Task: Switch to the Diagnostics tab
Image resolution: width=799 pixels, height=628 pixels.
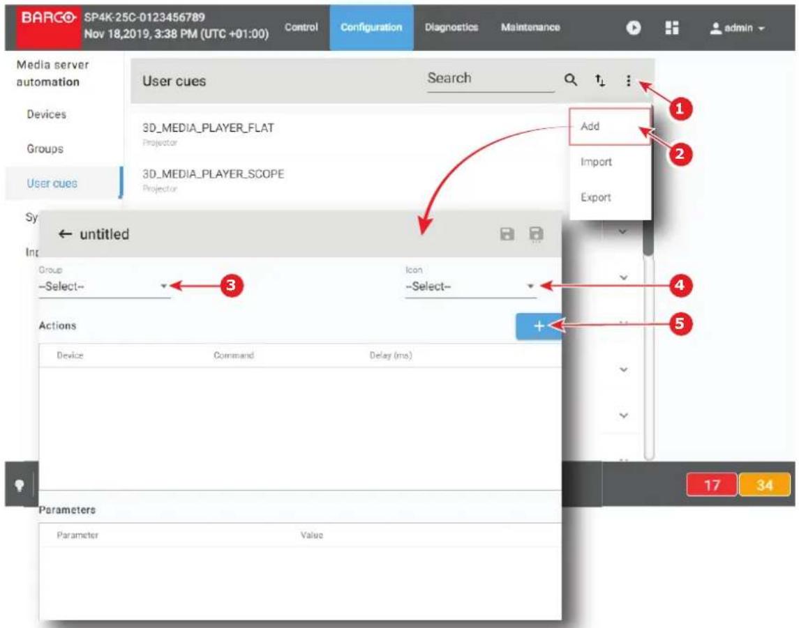Action: [451, 27]
